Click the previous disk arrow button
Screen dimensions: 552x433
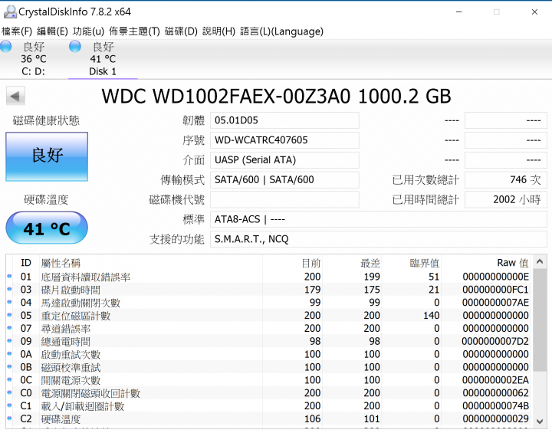[x=15, y=96]
